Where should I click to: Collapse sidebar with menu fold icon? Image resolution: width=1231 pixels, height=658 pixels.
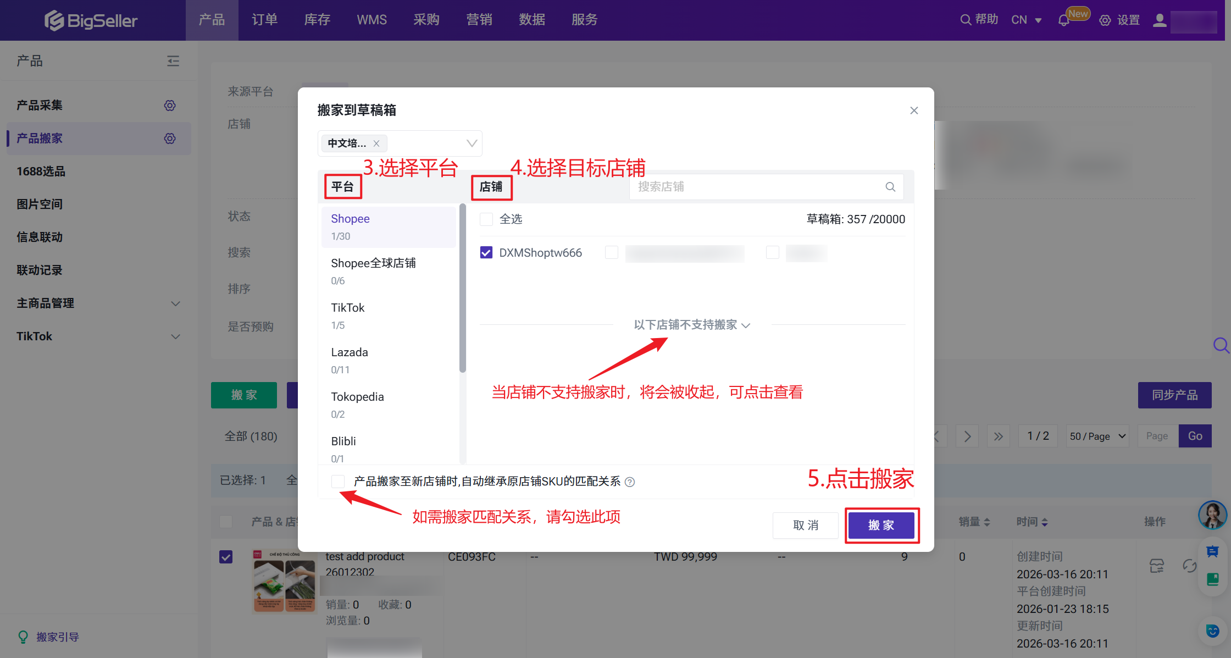173,60
